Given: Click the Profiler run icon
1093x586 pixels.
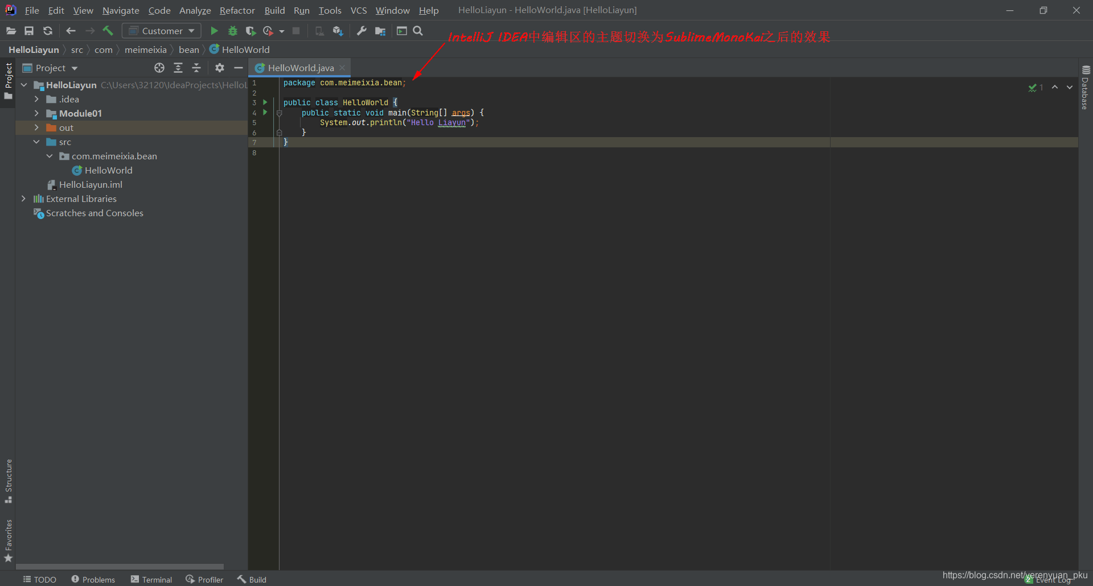Looking at the screenshot, I should [268, 31].
